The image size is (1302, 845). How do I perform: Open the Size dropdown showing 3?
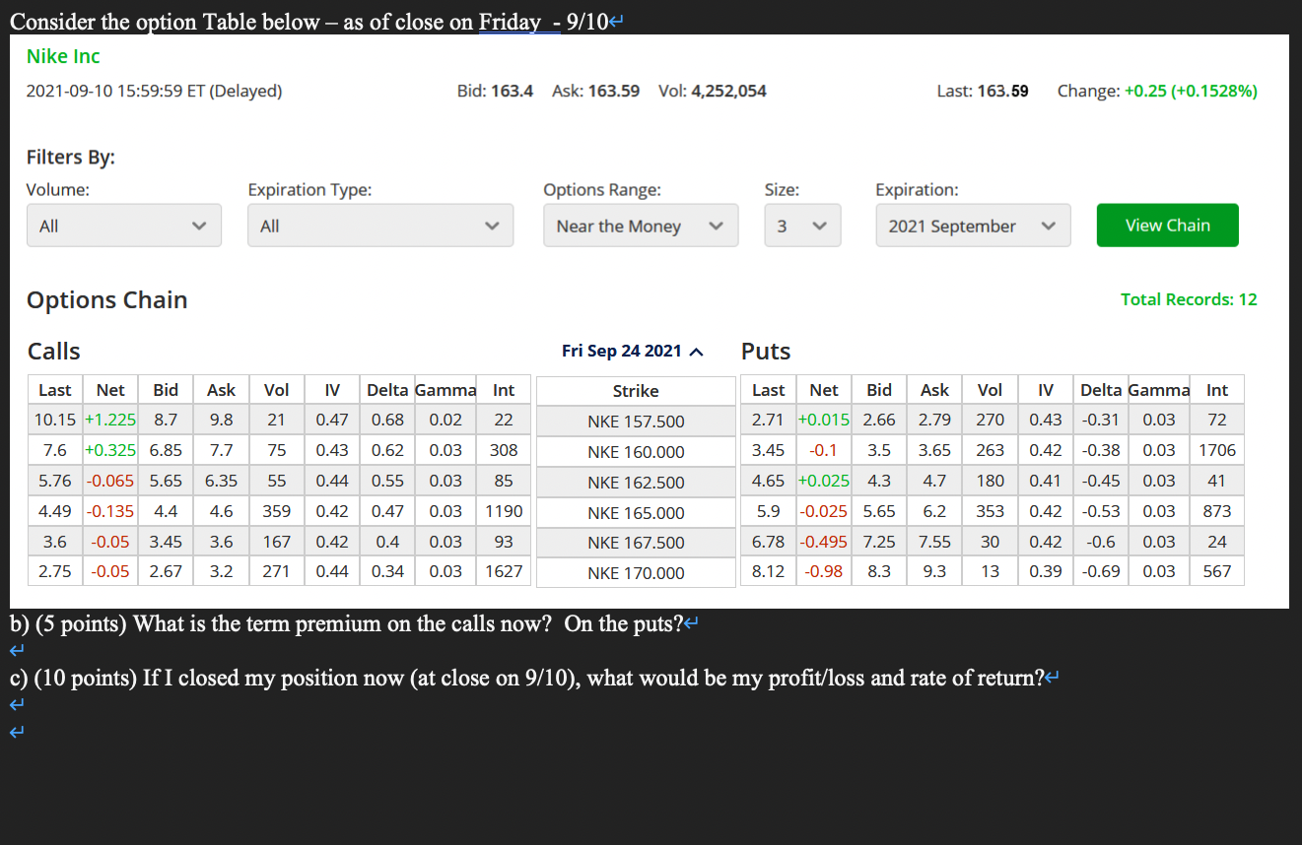[802, 226]
